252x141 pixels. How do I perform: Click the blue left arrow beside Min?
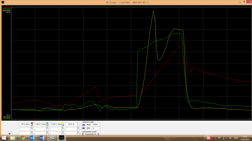83,128
